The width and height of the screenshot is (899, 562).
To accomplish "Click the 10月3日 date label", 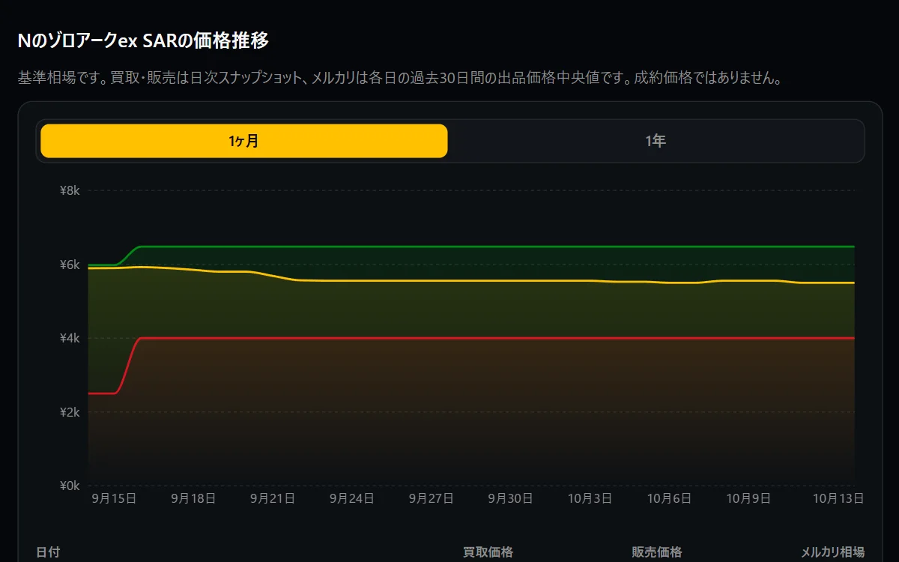I will click(590, 498).
